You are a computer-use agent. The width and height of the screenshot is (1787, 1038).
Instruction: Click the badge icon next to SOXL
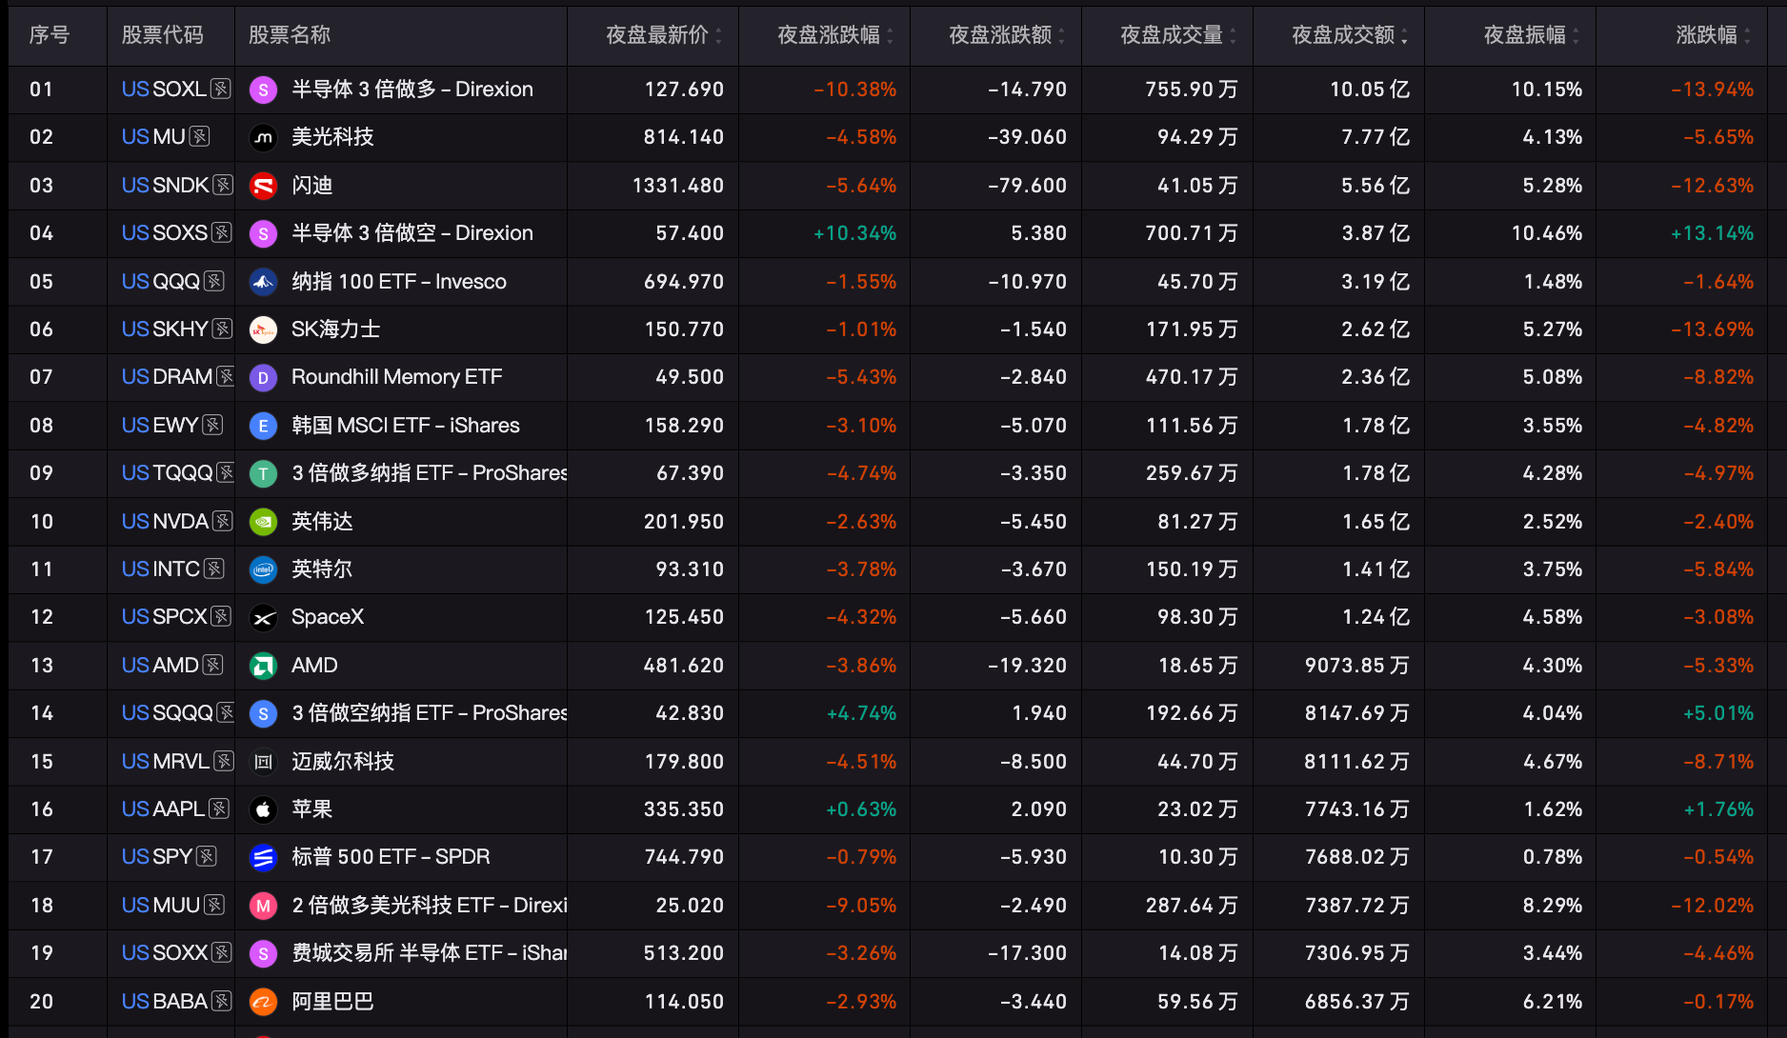(221, 90)
